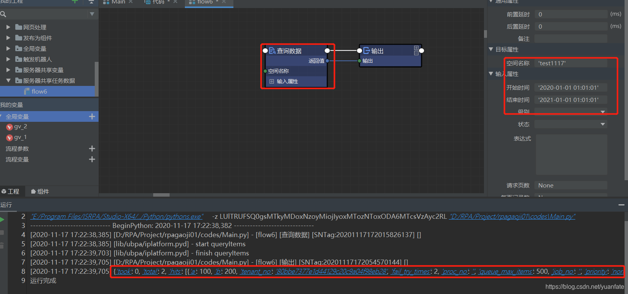
Task: Open the Main.py path link in log
Action: pyautogui.click(x=512, y=216)
